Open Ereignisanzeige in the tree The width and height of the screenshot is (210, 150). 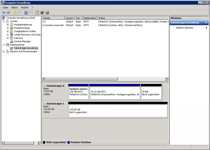pos(22,28)
